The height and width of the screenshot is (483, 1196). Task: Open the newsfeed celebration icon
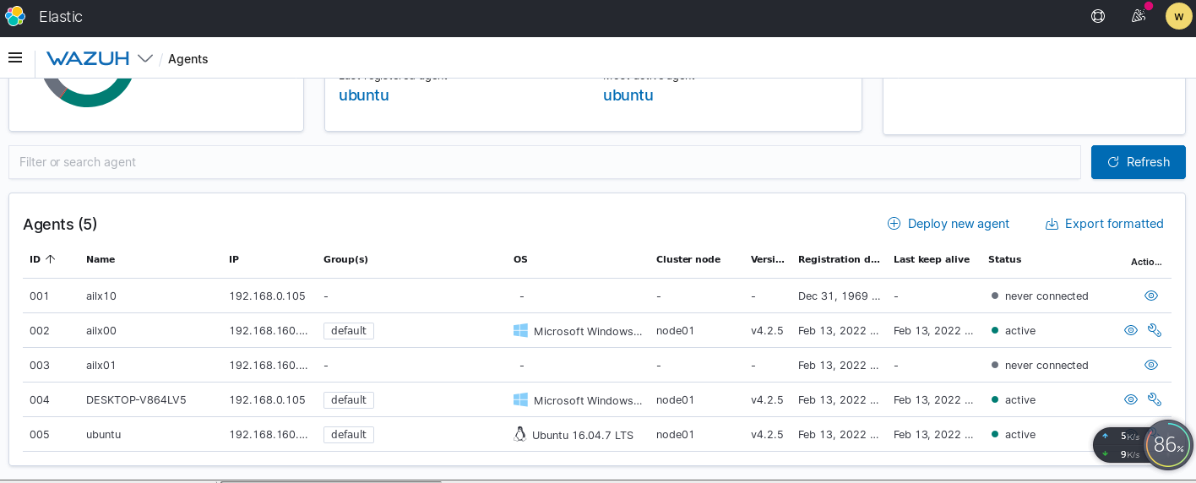(x=1139, y=16)
